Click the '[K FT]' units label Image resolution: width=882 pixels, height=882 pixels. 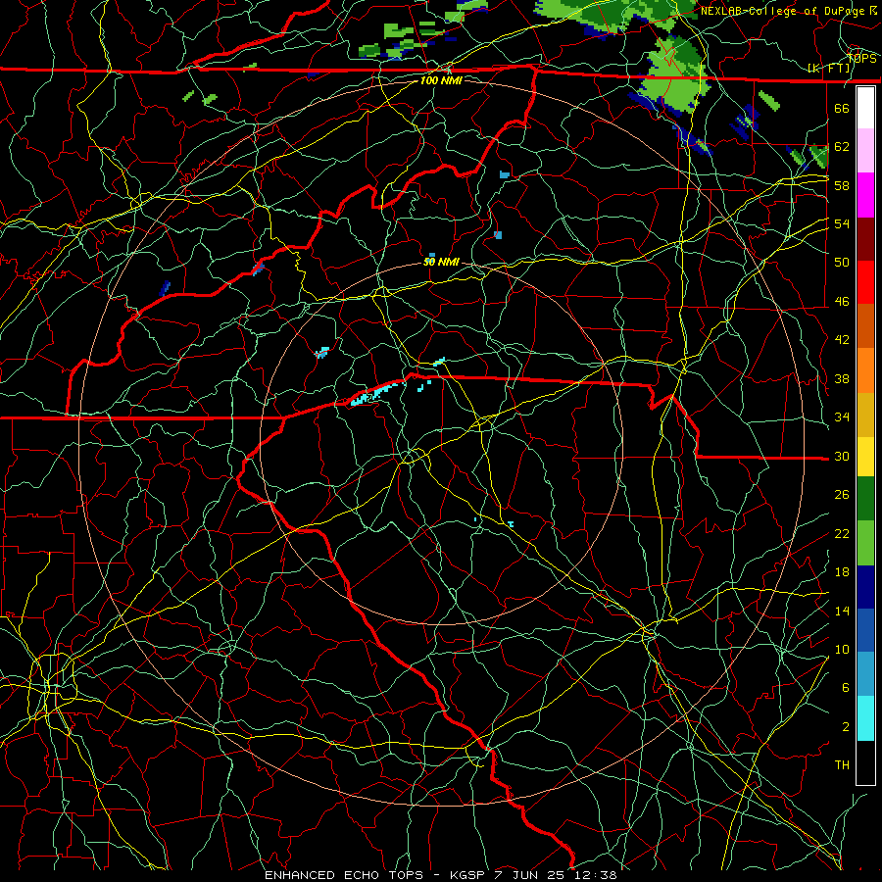click(829, 69)
